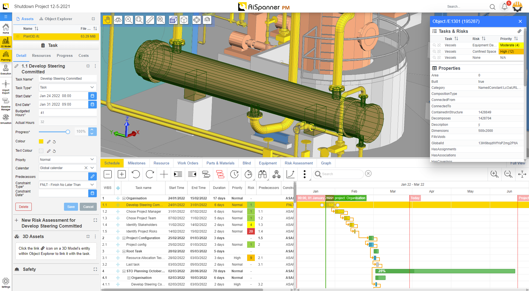Collapse the Organisation row in WBS table
Viewport: 529px width, 291px height.
coord(124,198)
